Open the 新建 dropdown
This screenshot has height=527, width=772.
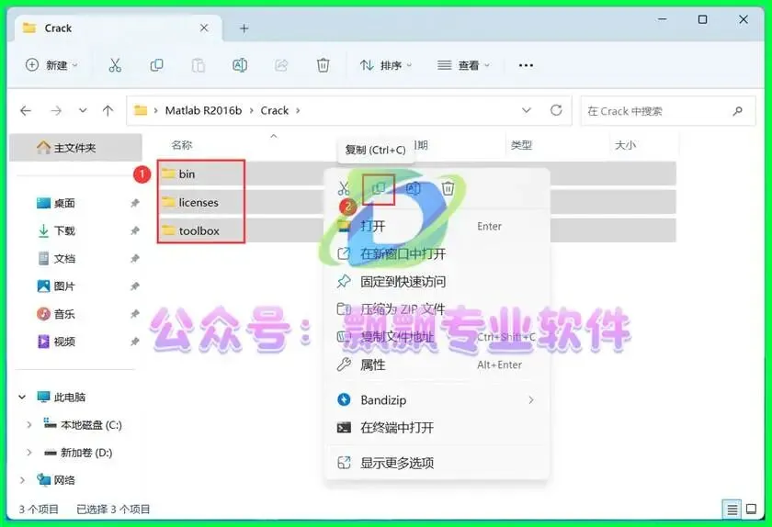coord(51,65)
